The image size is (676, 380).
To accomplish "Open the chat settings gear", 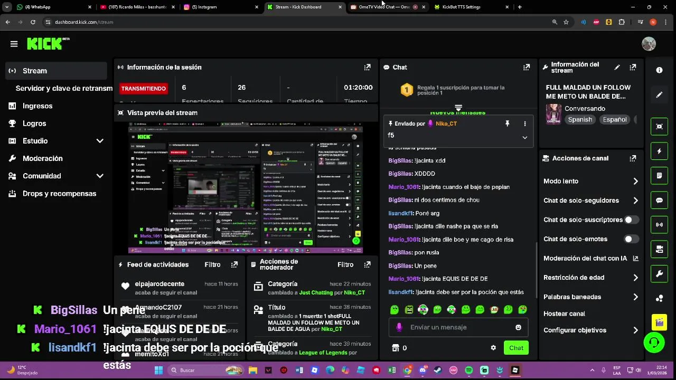I will pos(493,348).
